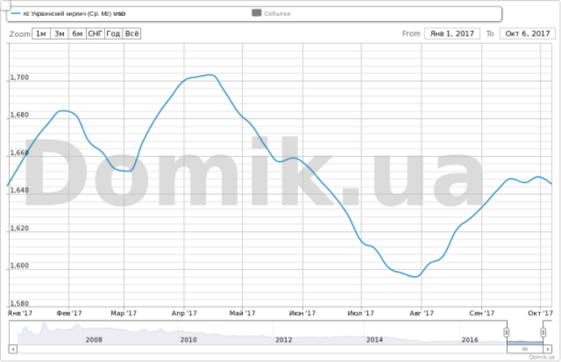Click the Сен '17 axis label
Screen dimensions: 561x362
click(482, 313)
